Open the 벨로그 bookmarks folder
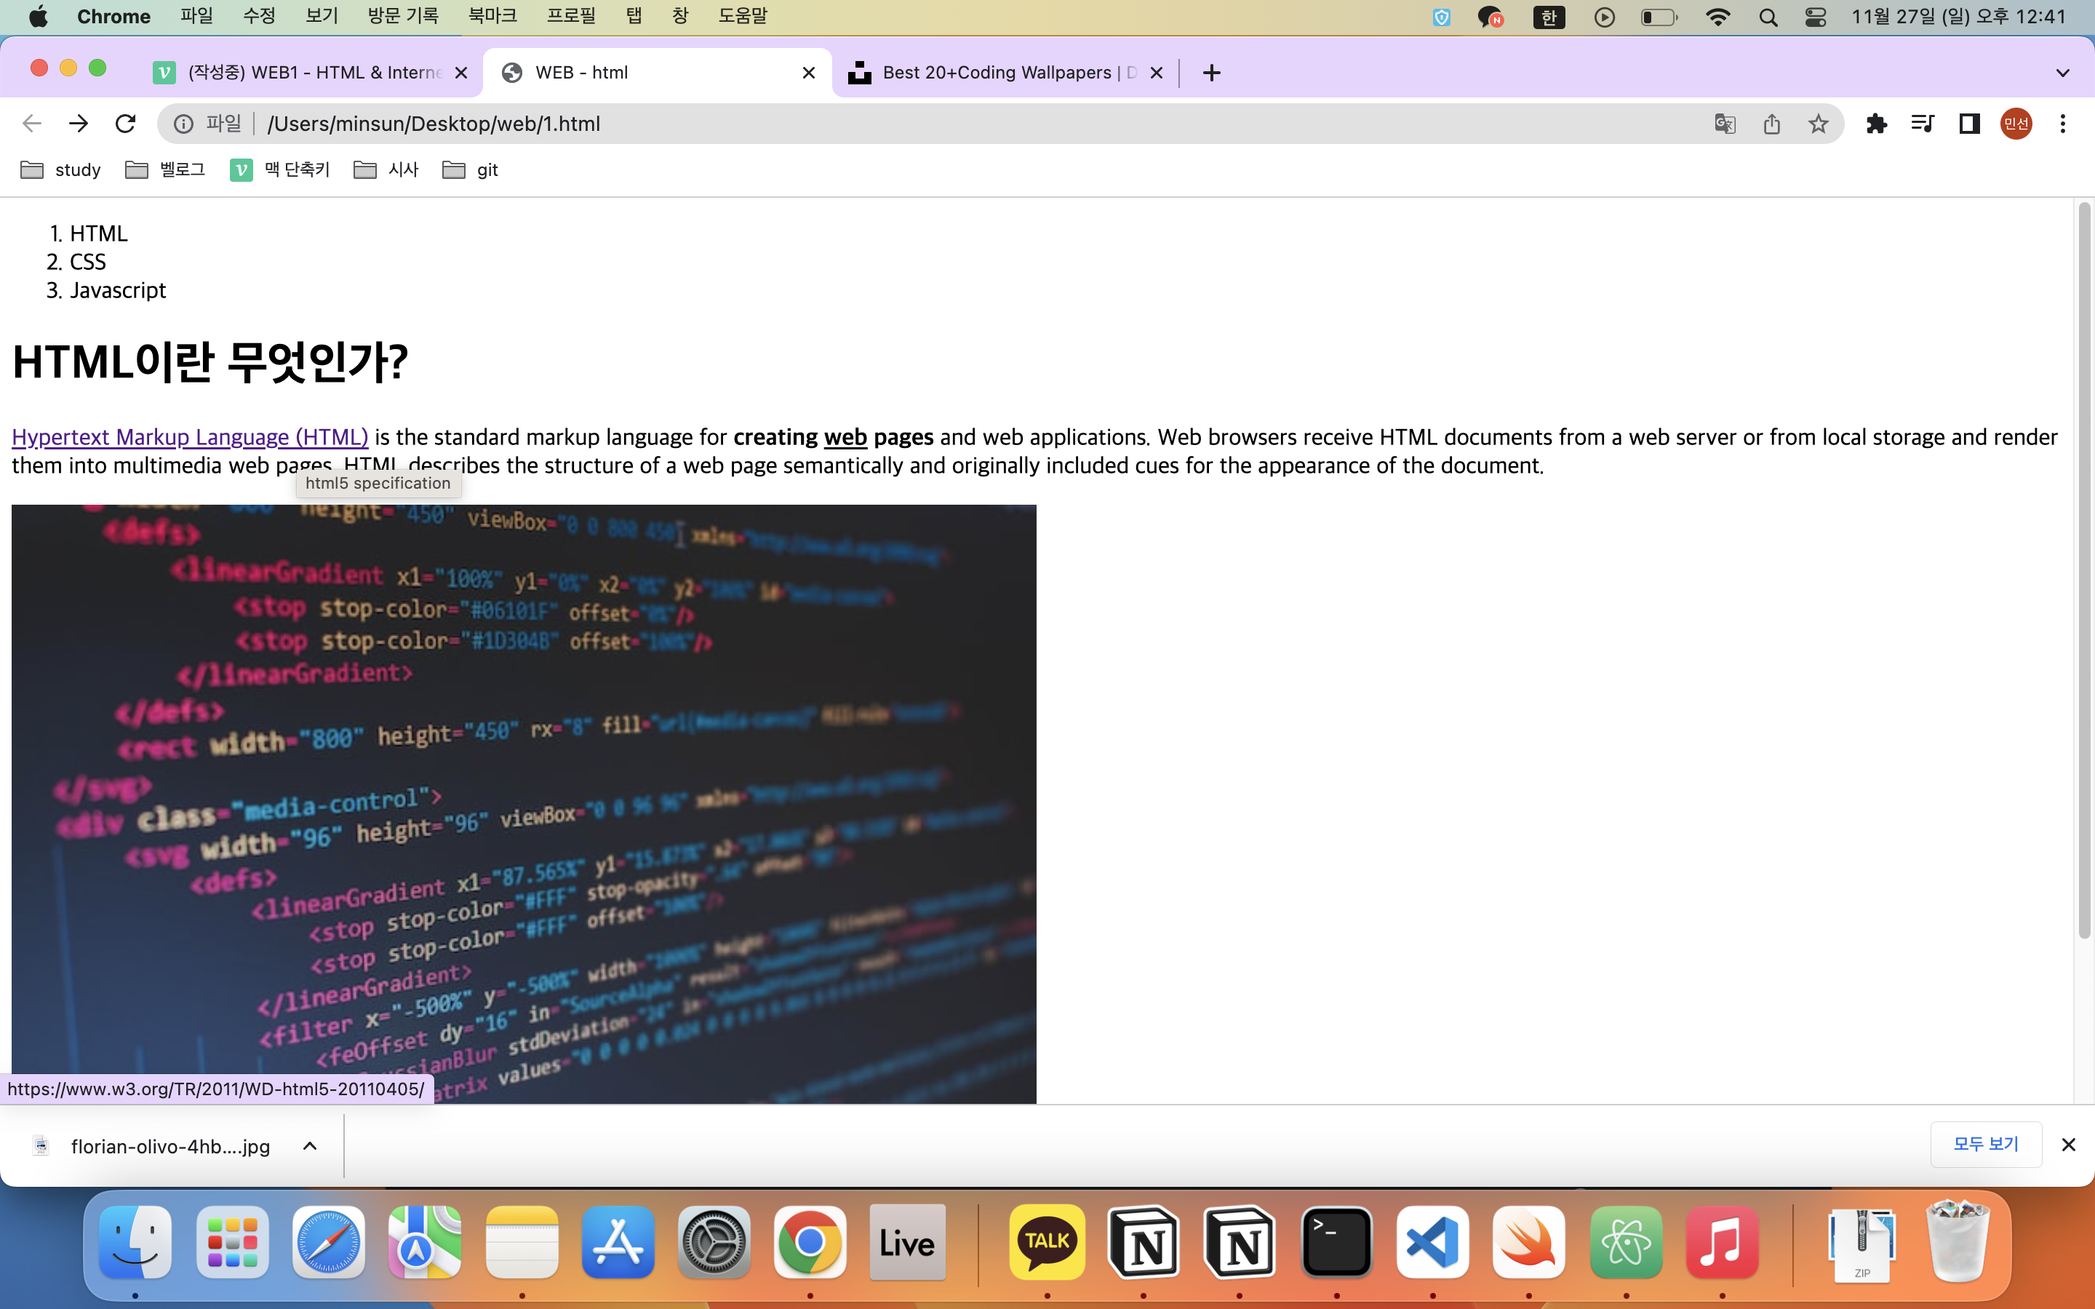 165,169
